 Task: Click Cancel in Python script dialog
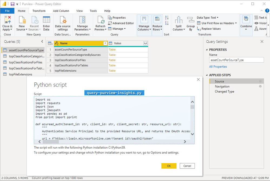[x=187, y=166]
